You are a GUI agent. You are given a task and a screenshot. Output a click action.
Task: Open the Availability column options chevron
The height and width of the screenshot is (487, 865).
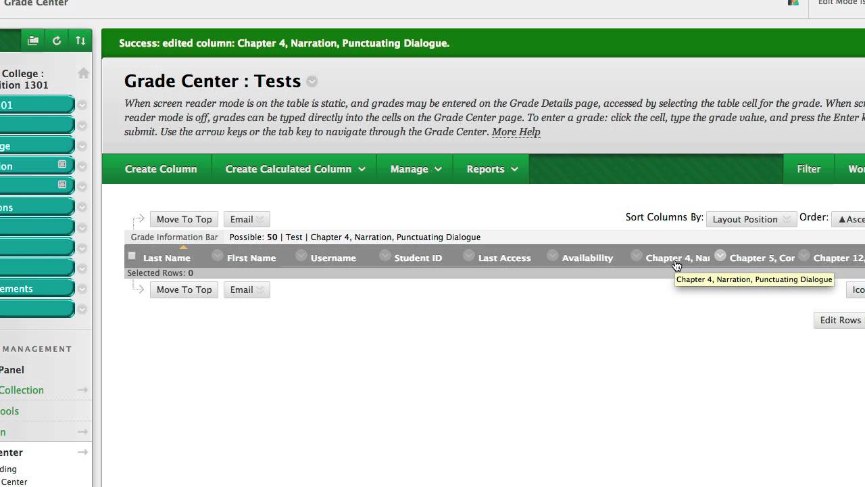tap(636, 255)
